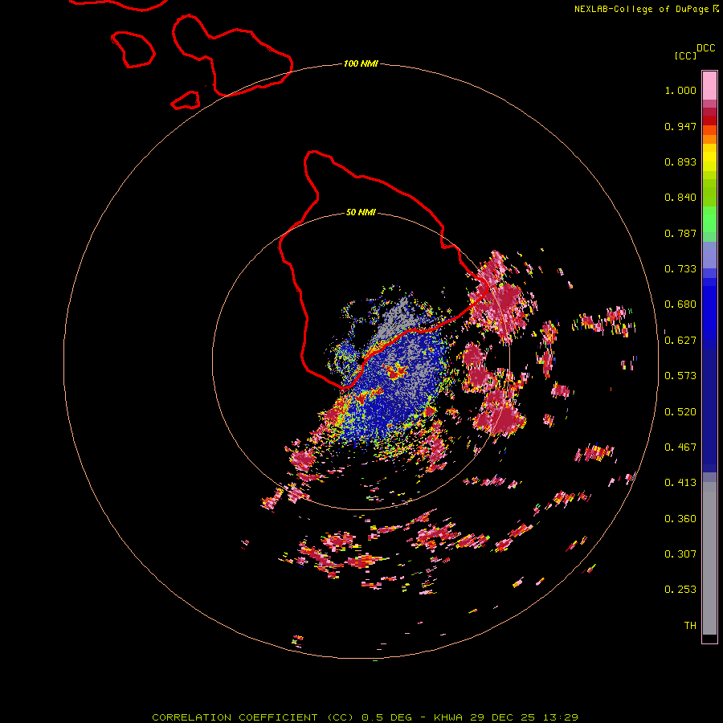Click the 0.627 scale value

680,341
